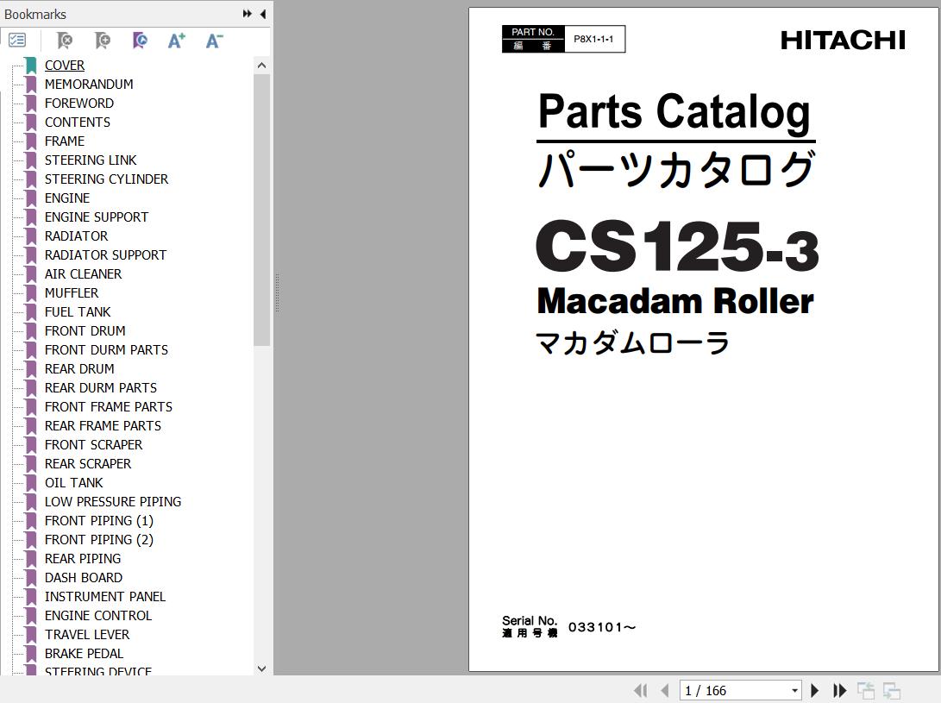This screenshot has width=941, height=703.
Task: Open the RADIATOR SUPPORT bookmark
Action: pos(105,254)
